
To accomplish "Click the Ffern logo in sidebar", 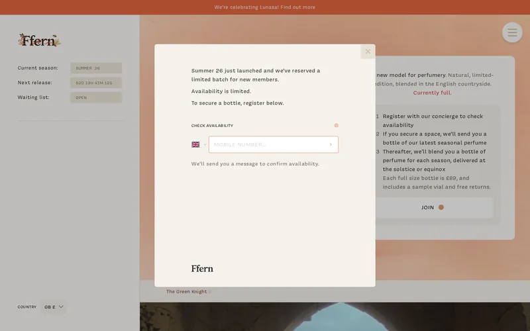I will [x=39, y=40].
